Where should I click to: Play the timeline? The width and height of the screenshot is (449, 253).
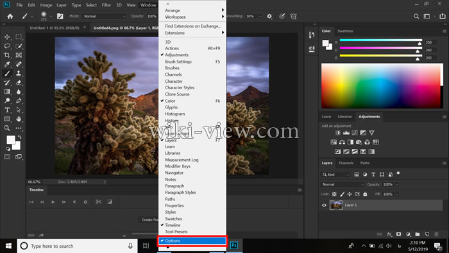pyautogui.click(x=53, y=202)
